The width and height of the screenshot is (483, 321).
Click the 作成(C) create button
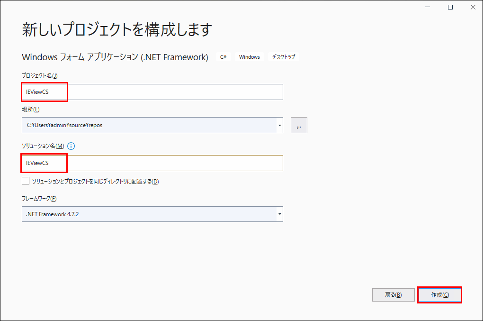coord(440,295)
